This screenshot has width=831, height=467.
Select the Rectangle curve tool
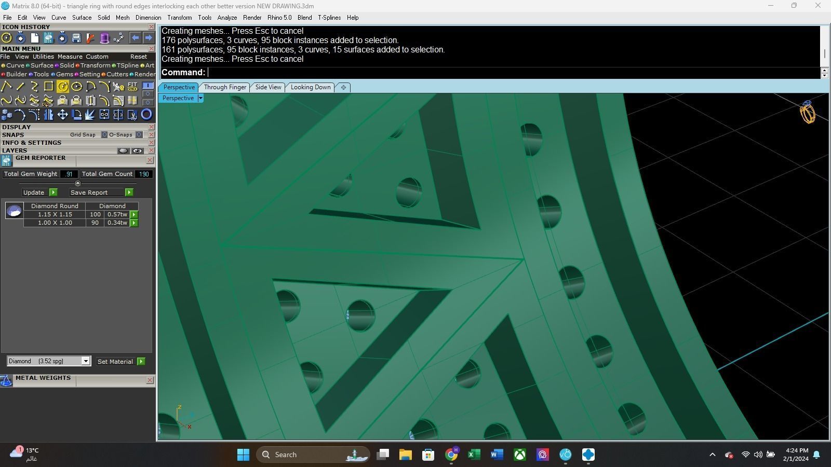point(48,86)
